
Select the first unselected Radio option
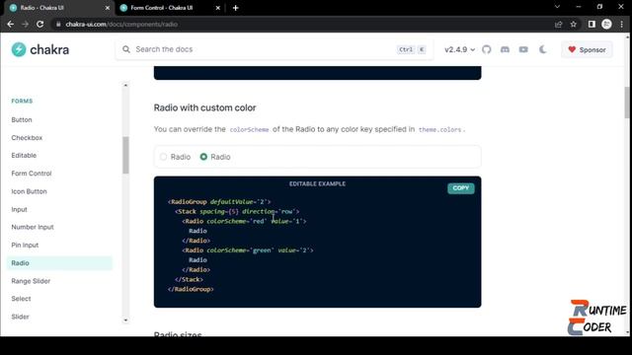coord(163,157)
